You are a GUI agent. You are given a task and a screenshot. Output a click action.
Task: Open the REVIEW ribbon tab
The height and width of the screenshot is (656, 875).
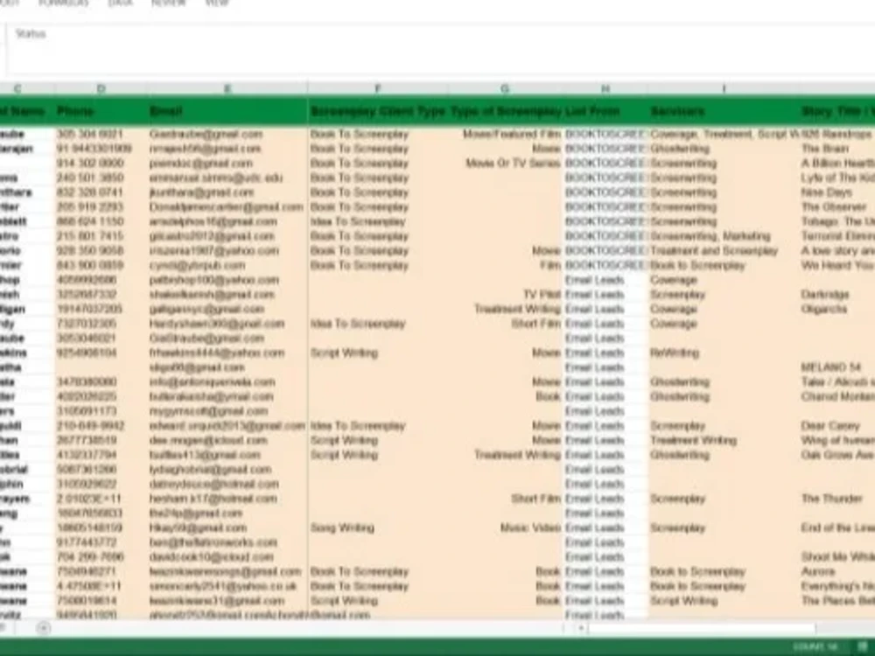click(169, 3)
